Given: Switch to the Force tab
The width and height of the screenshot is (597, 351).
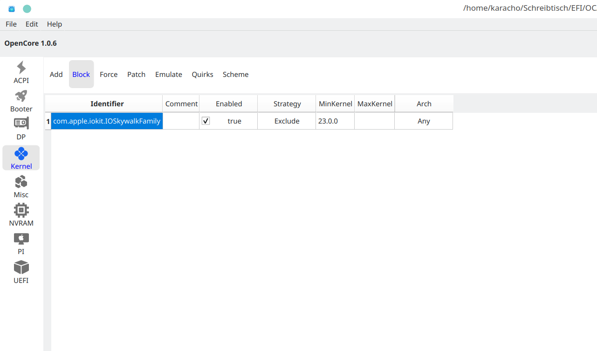Looking at the screenshot, I should pos(109,75).
